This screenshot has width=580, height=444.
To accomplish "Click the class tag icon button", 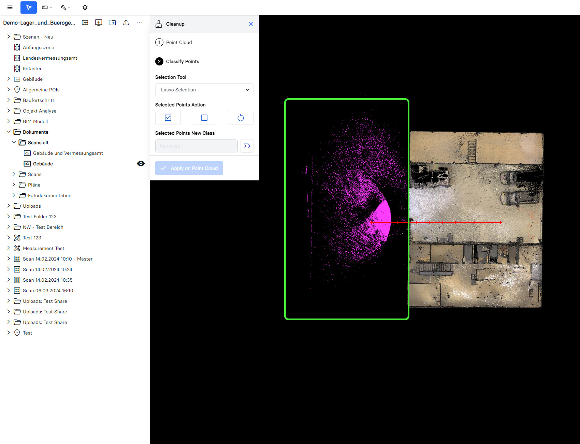I will pos(247,146).
